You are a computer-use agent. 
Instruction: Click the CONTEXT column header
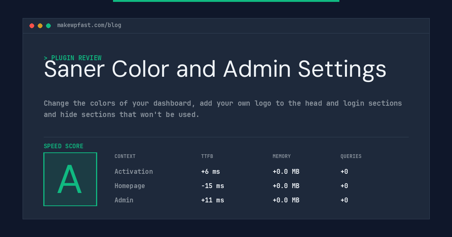[x=125, y=156]
